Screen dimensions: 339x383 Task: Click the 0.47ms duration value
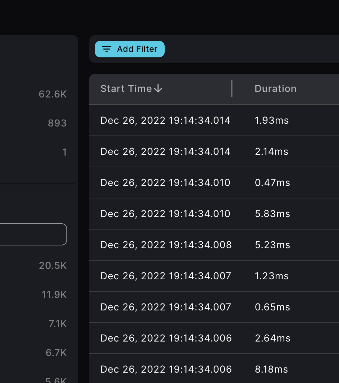(273, 183)
